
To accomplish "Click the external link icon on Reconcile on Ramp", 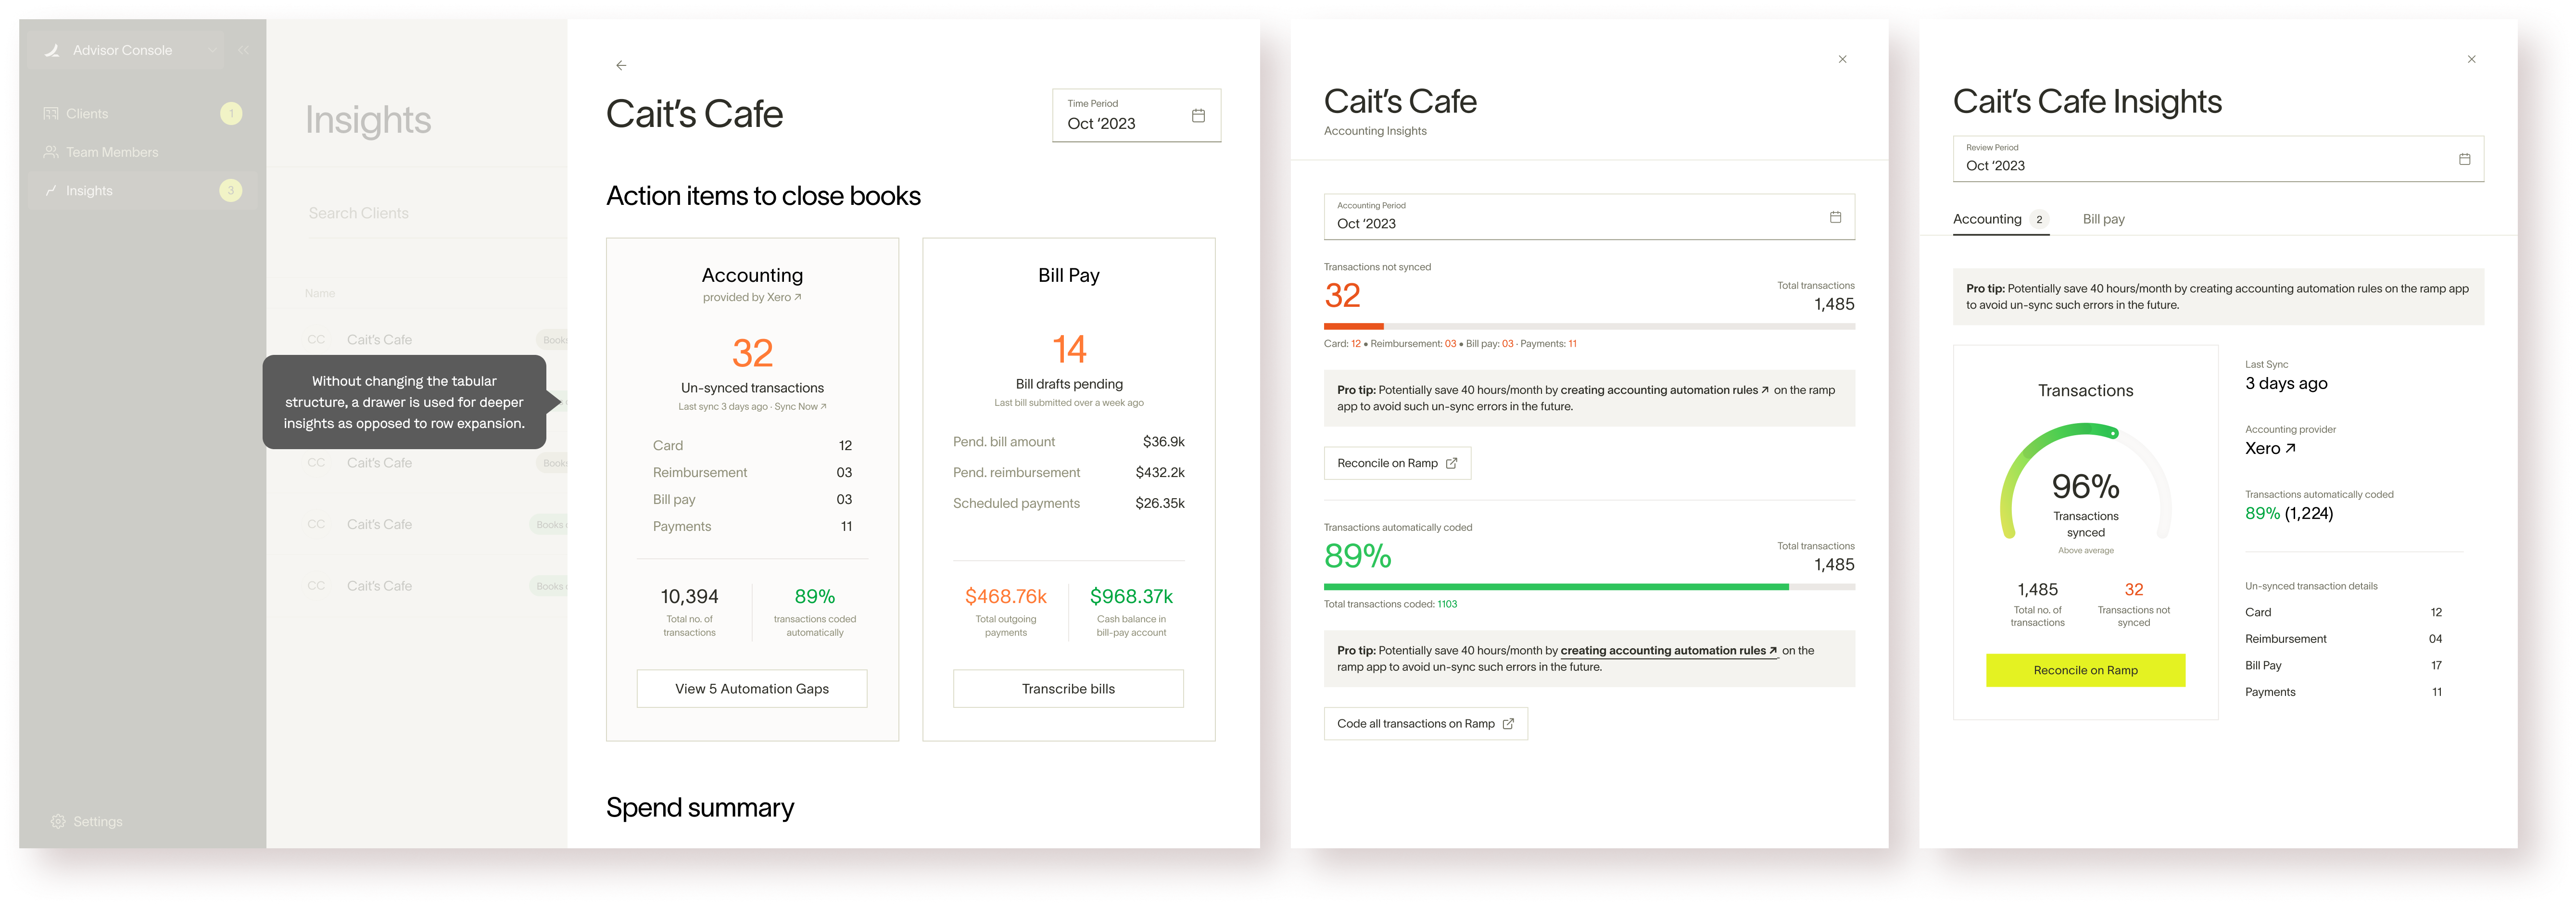I will 1452,463.
